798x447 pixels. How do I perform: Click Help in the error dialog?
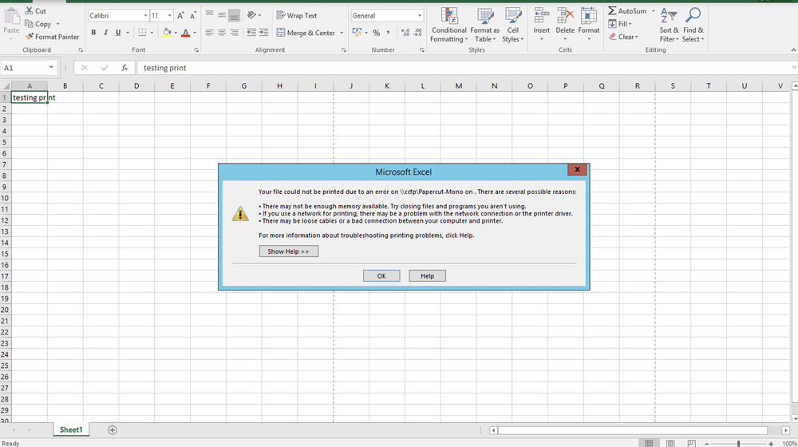(x=427, y=276)
